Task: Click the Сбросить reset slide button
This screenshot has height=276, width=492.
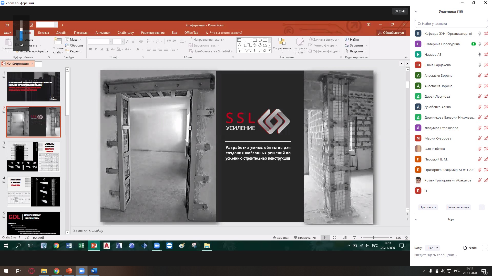Action: pos(74,45)
